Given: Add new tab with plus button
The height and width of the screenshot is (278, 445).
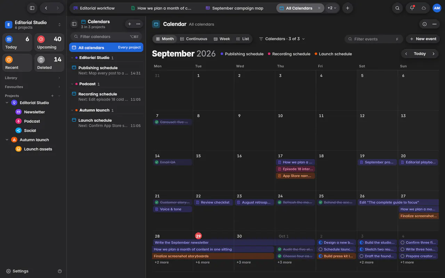Looking at the screenshot, I should pos(347,8).
